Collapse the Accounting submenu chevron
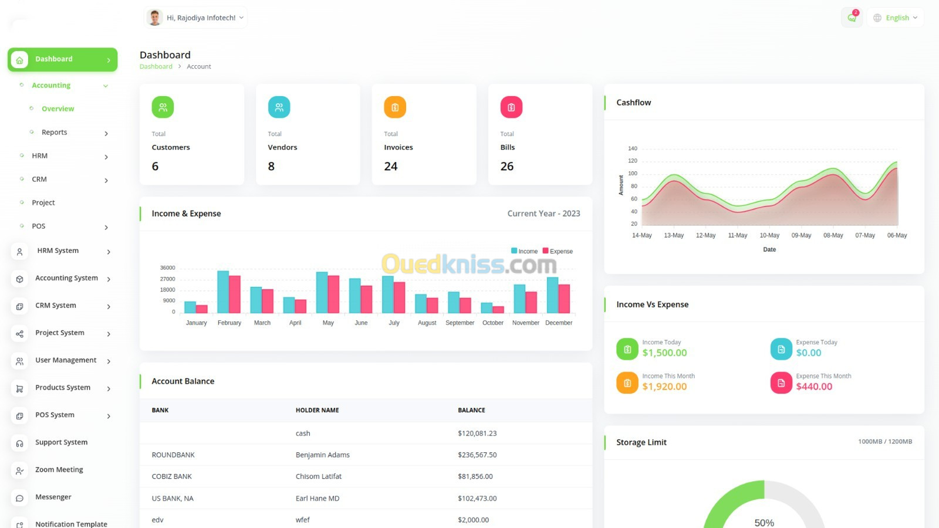This screenshot has height=528, width=939. 106,86
